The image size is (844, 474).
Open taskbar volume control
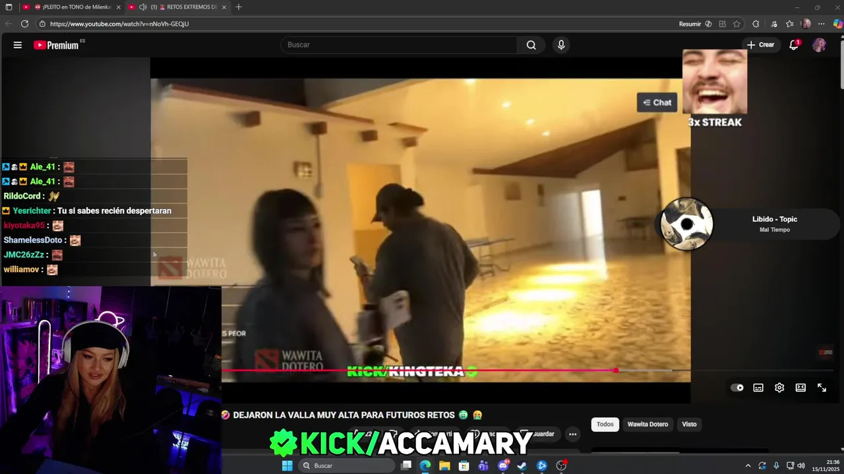point(801,465)
